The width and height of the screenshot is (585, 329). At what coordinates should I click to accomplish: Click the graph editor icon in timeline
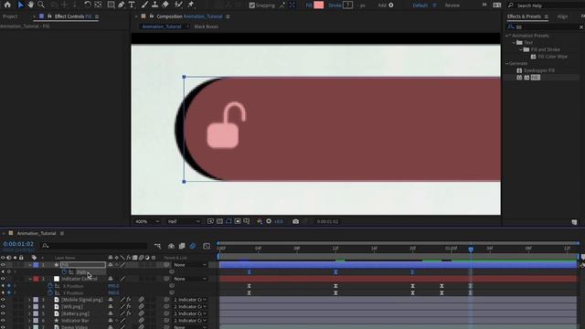pyautogui.click(x=207, y=246)
